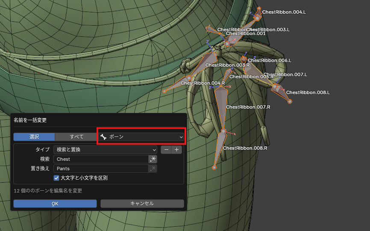Click the bone label ChestRibbon.003.R
This screenshot has width=370, height=231.
(x=227, y=65)
